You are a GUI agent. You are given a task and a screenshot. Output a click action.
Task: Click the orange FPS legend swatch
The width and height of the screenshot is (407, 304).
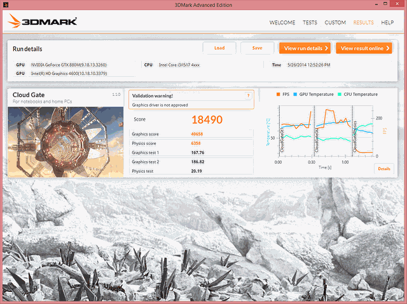(x=279, y=95)
